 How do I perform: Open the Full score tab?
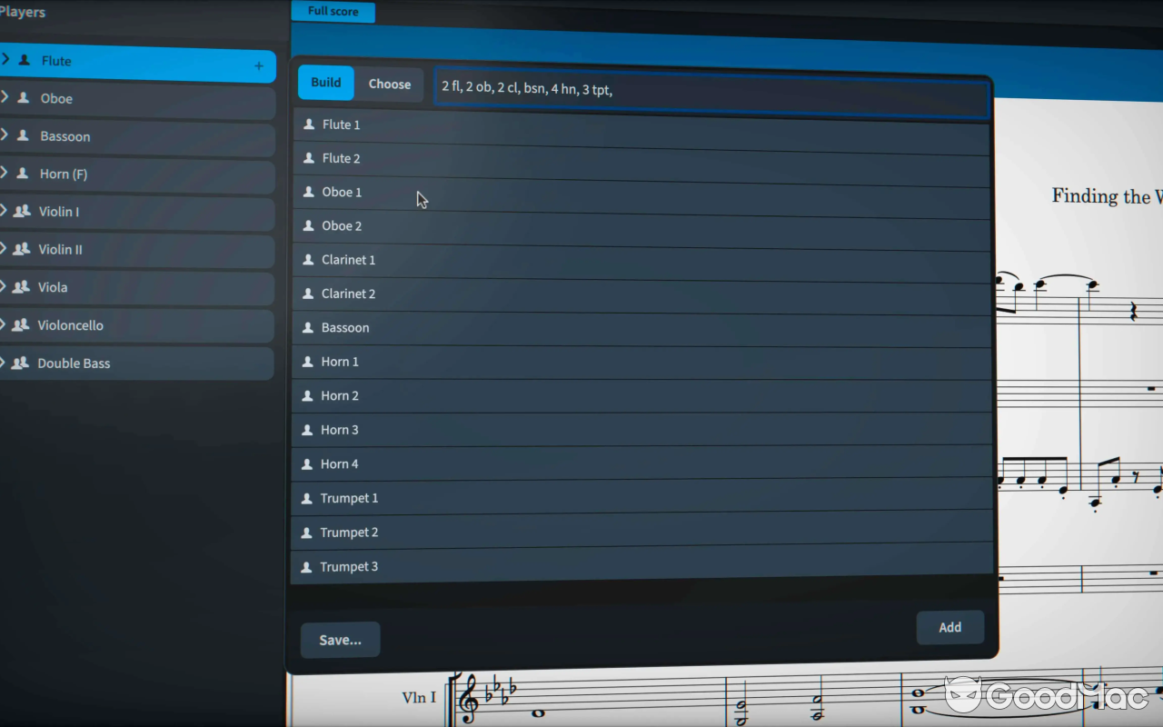[333, 12]
